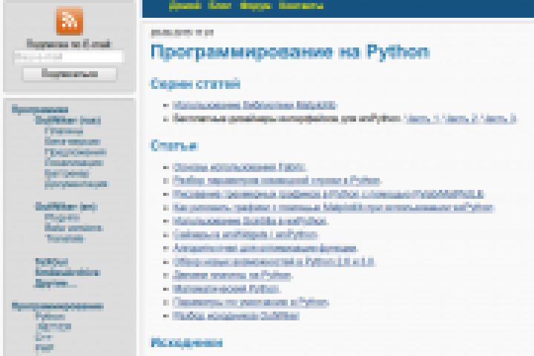The width and height of the screenshot is (534, 356).
Task: Open 'Программы' section in the sidebar
Action: 40,110
